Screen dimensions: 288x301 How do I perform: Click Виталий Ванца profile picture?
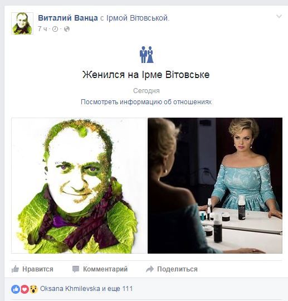point(22,23)
